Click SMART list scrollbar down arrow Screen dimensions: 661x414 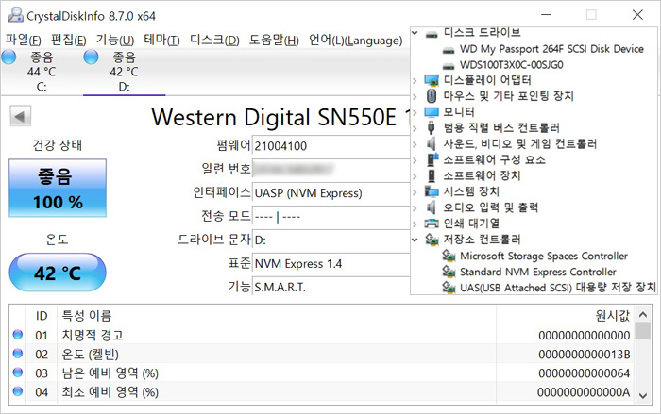643,395
